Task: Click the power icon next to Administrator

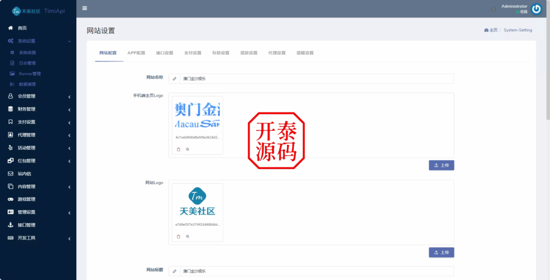Action: click(x=536, y=9)
